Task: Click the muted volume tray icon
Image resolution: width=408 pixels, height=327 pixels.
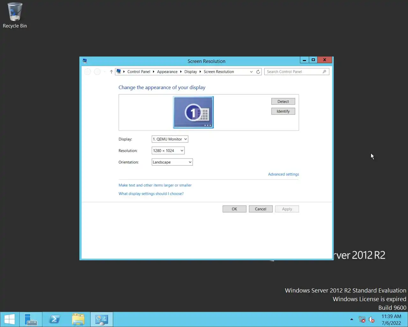Action: (371, 319)
